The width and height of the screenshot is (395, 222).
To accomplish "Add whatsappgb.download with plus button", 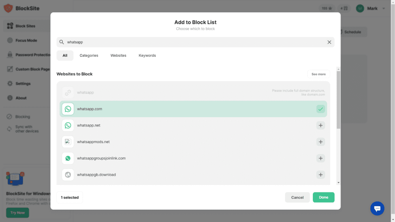I will tap(320, 175).
